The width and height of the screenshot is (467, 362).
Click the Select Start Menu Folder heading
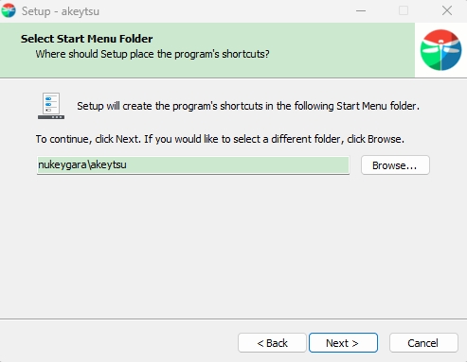[87, 39]
